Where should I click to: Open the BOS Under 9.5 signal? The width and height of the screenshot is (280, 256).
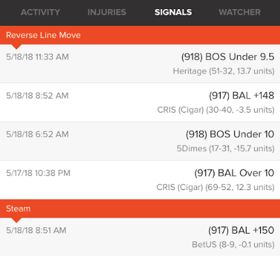coord(140,63)
